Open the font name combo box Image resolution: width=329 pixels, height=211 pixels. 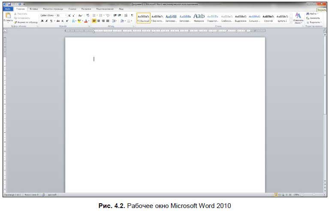click(48, 15)
